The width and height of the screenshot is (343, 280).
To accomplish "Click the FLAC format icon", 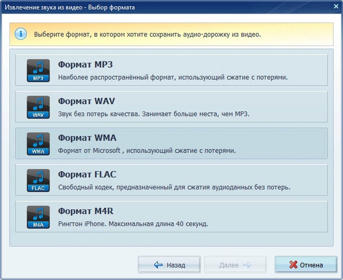I will pos(38,180).
